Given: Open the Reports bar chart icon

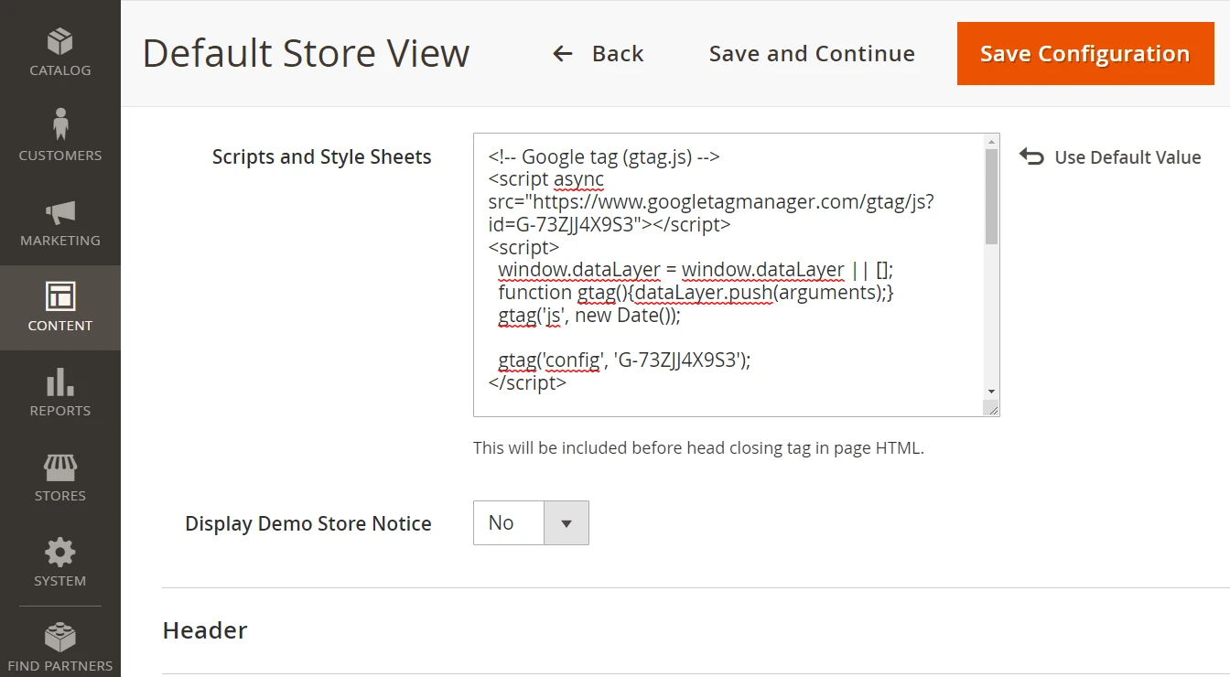Looking at the screenshot, I should (60, 381).
